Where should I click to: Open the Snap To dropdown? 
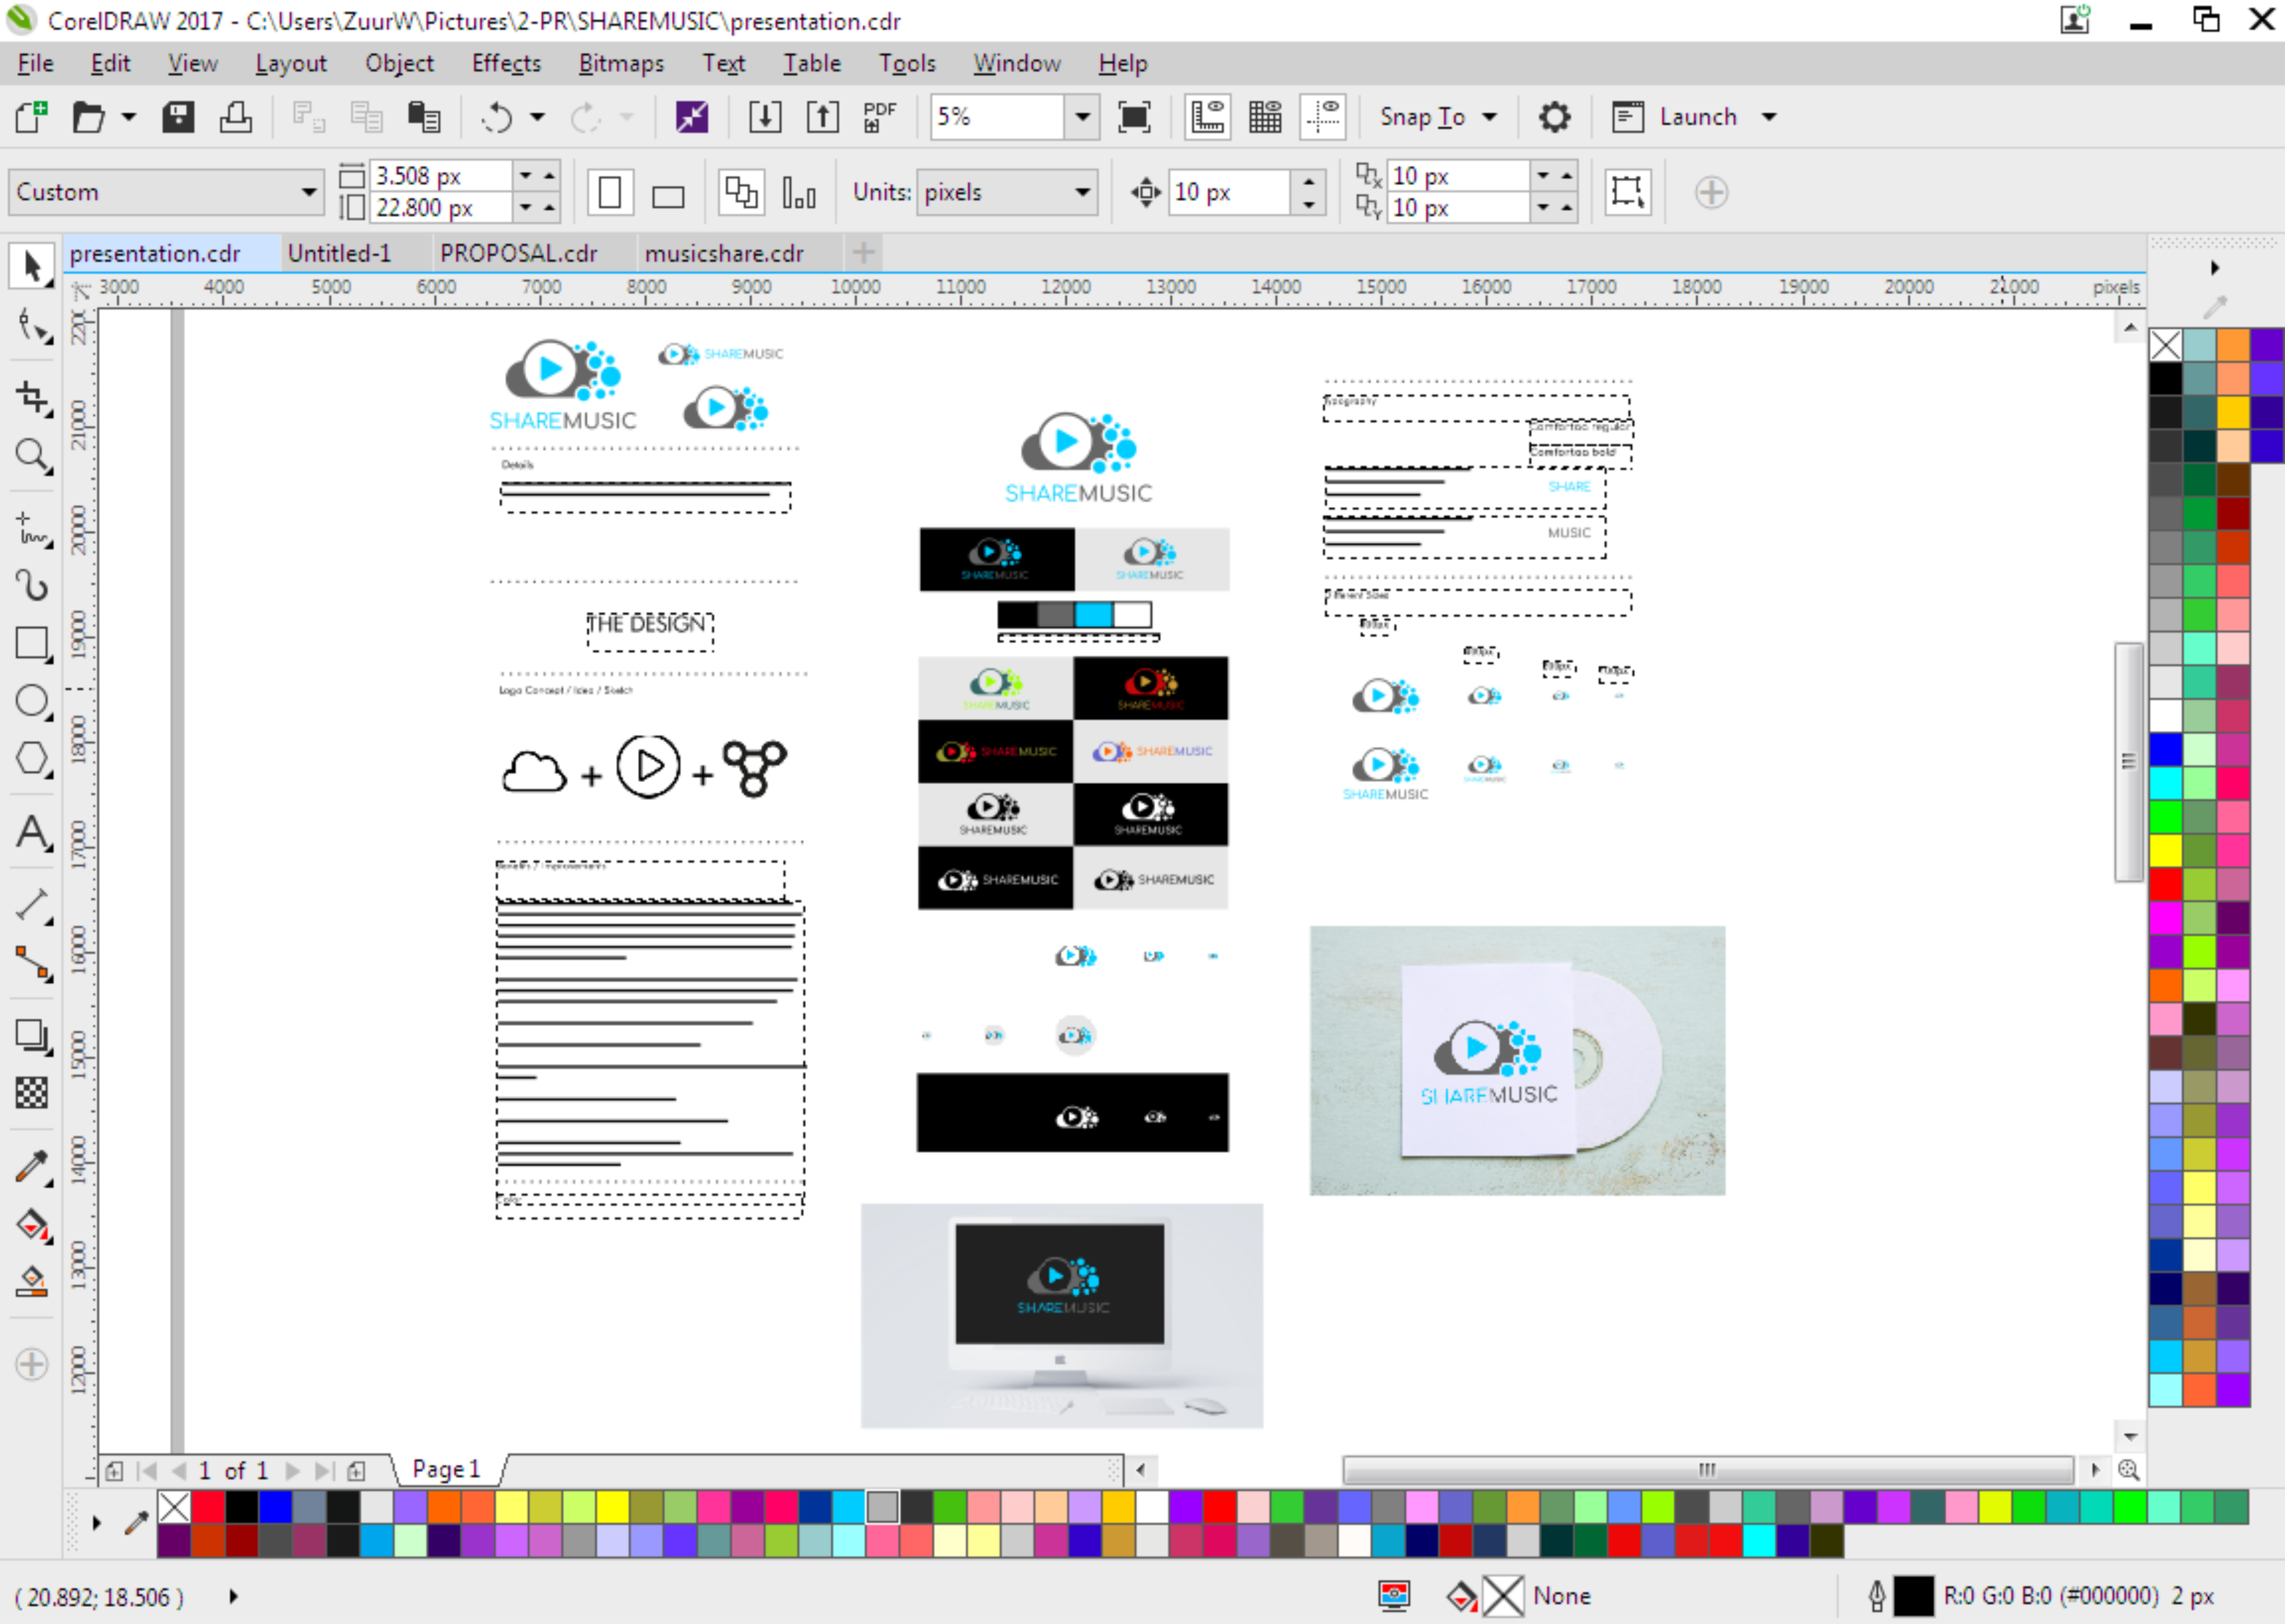1437,117
